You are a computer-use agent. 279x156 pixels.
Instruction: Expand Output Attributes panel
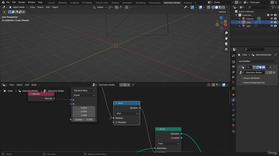pos(252,78)
